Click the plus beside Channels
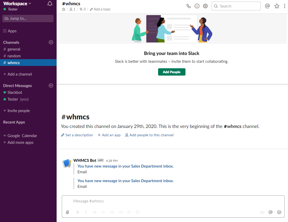The width and height of the screenshot is (288, 222). 51,42
